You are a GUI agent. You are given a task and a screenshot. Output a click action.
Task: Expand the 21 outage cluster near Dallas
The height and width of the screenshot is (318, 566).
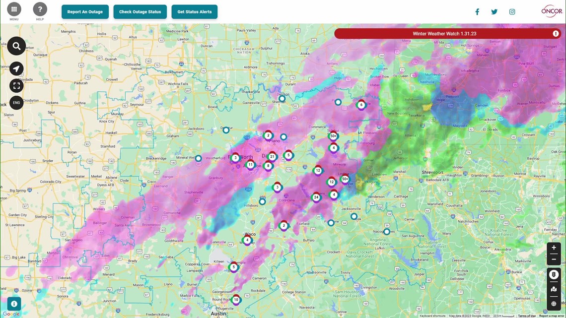[272, 156]
